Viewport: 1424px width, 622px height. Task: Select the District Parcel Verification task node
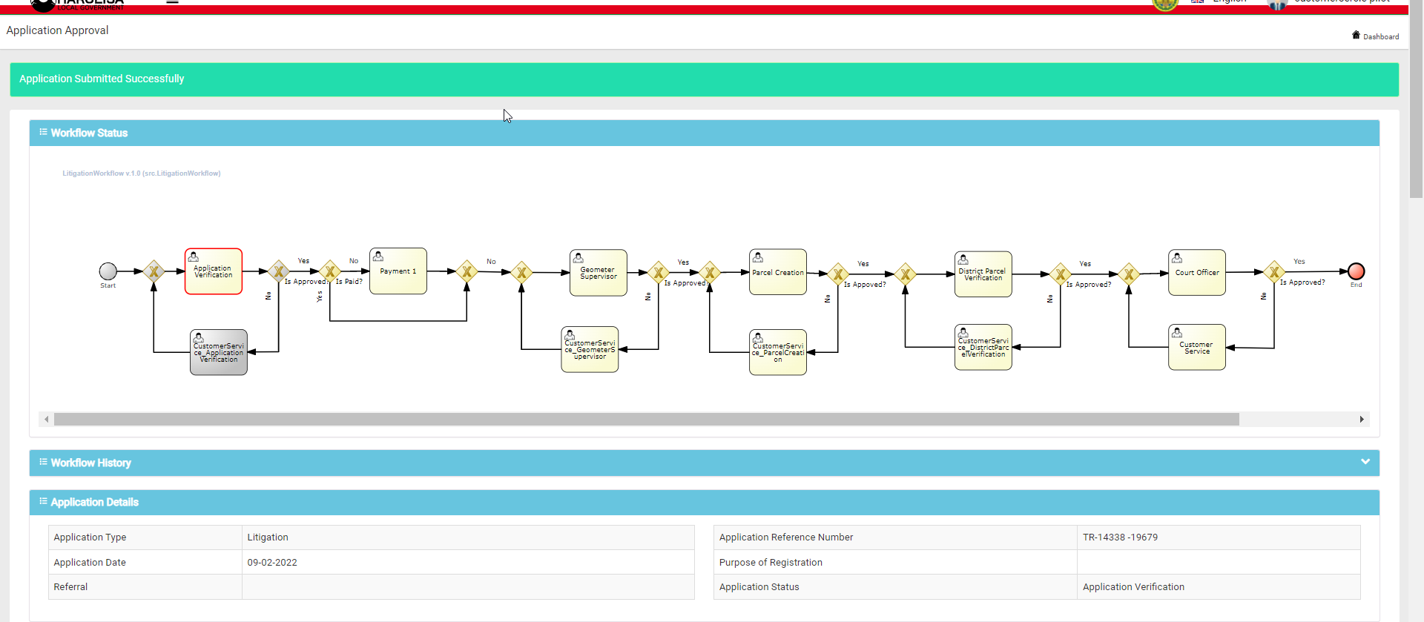983,274
